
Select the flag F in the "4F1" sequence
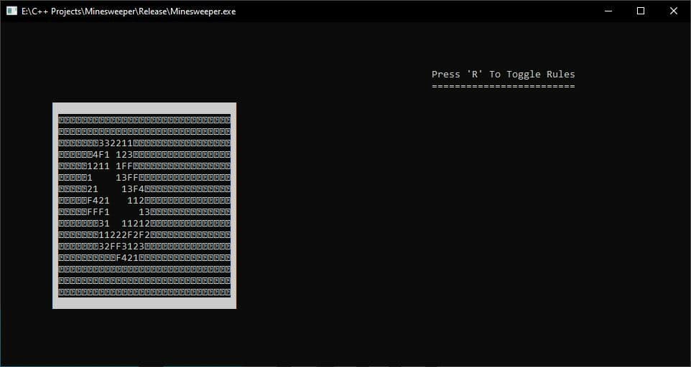[x=101, y=155]
